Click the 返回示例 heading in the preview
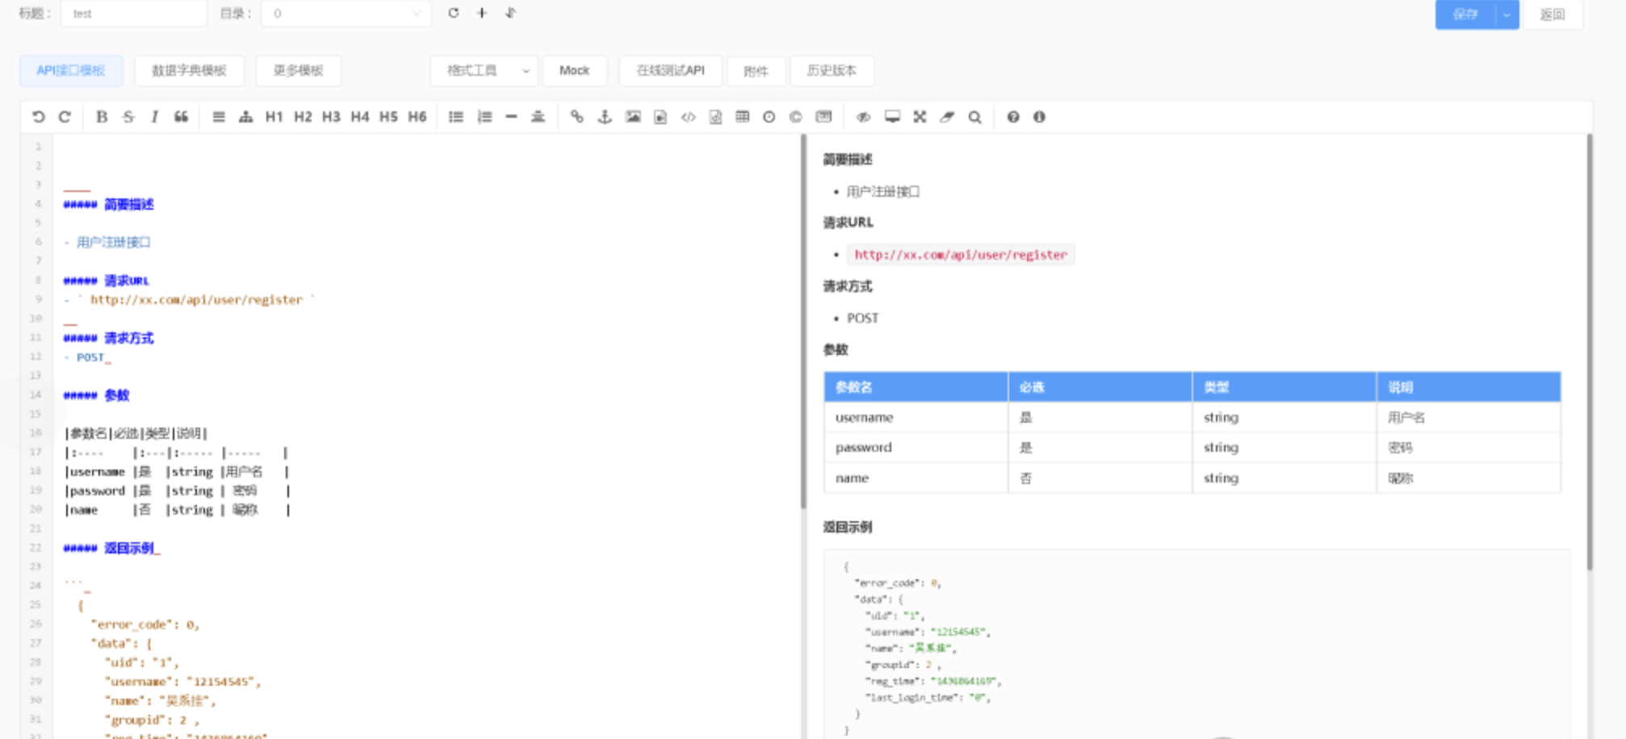 click(848, 528)
